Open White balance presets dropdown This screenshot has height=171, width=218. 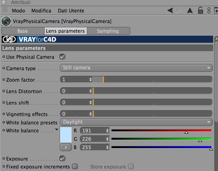pos(136,122)
